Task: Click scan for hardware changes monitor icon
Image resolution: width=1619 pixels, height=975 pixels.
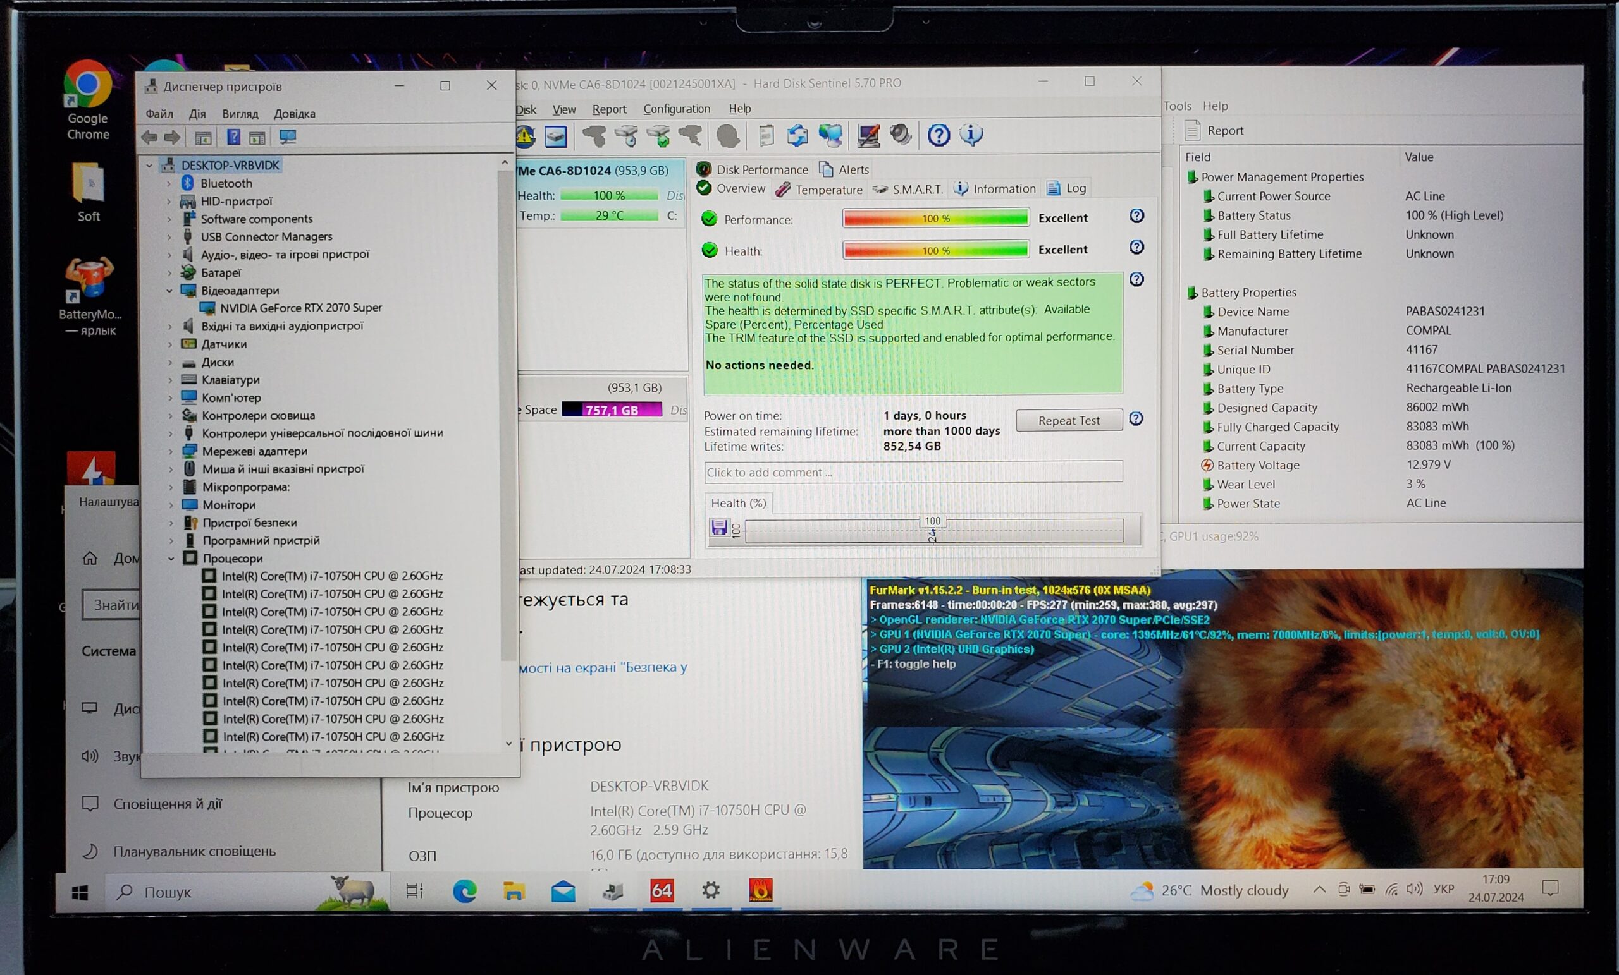Action: click(x=288, y=137)
